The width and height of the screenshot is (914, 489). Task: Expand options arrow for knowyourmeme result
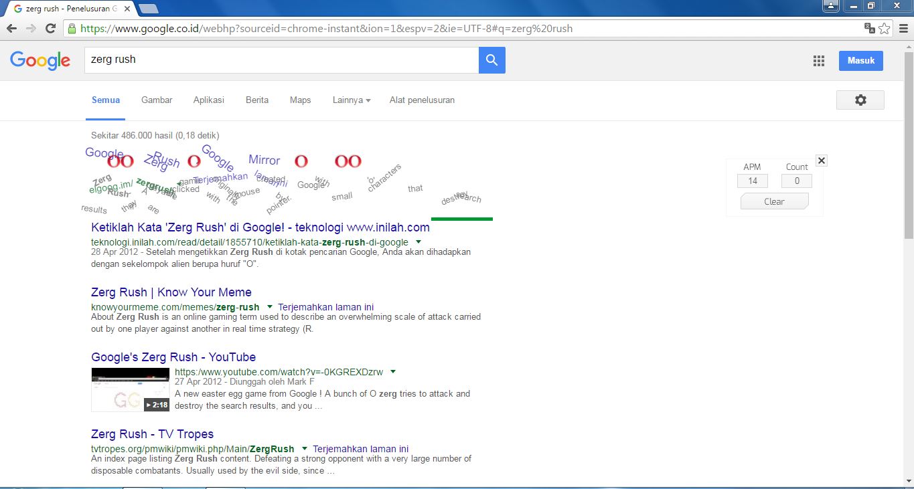click(x=269, y=307)
